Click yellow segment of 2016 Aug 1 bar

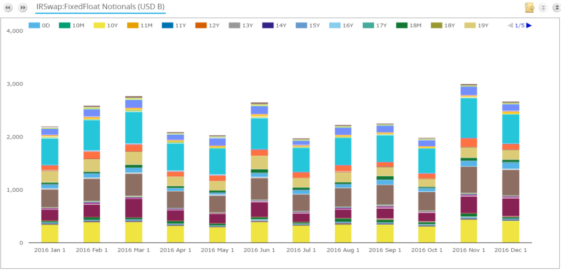pos(343,234)
